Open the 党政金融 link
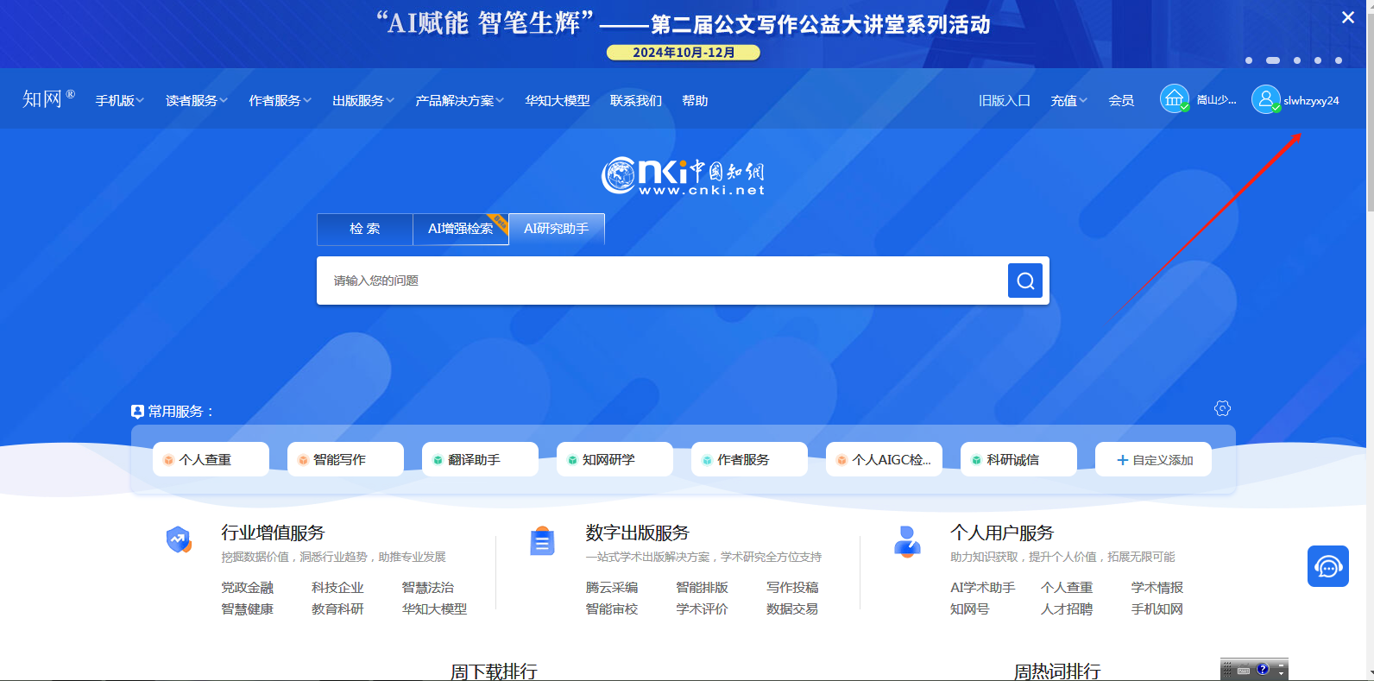 pos(248,588)
